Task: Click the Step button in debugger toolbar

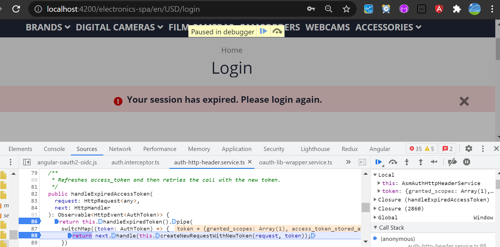Action: (434, 162)
